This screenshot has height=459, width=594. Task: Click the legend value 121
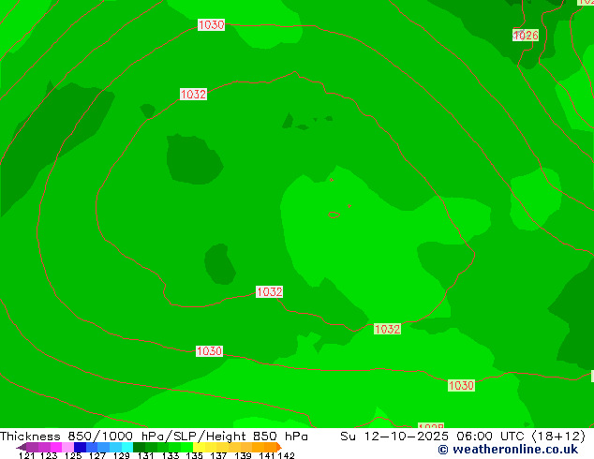(x=26, y=455)
